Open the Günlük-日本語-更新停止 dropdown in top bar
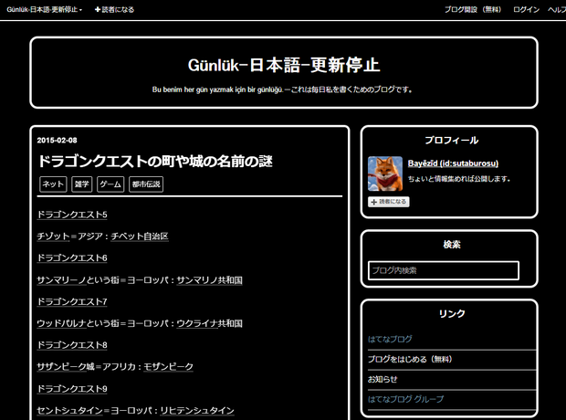 [44, 10]
